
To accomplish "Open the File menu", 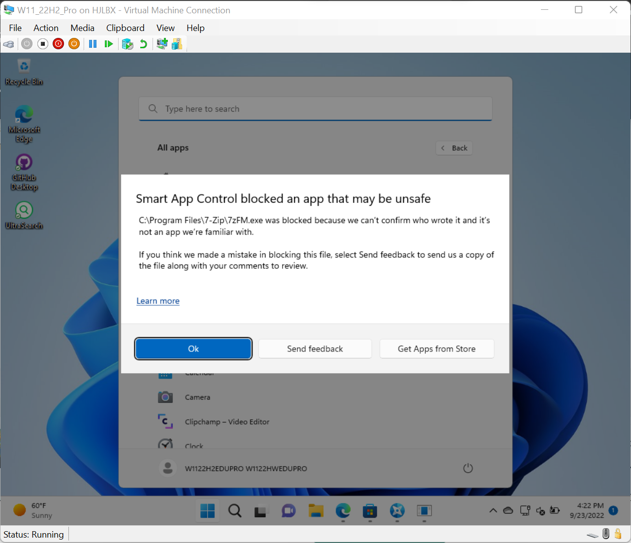I will tap(15, 28).
